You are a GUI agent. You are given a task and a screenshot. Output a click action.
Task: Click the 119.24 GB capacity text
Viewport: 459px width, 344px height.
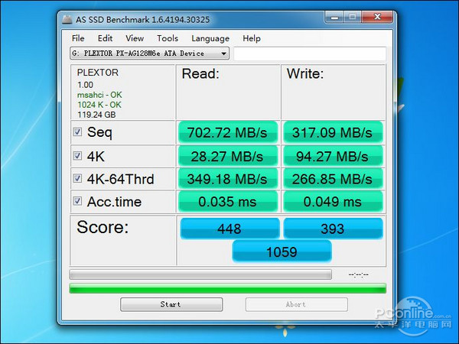pyautogui.click(x=96, y=115)
